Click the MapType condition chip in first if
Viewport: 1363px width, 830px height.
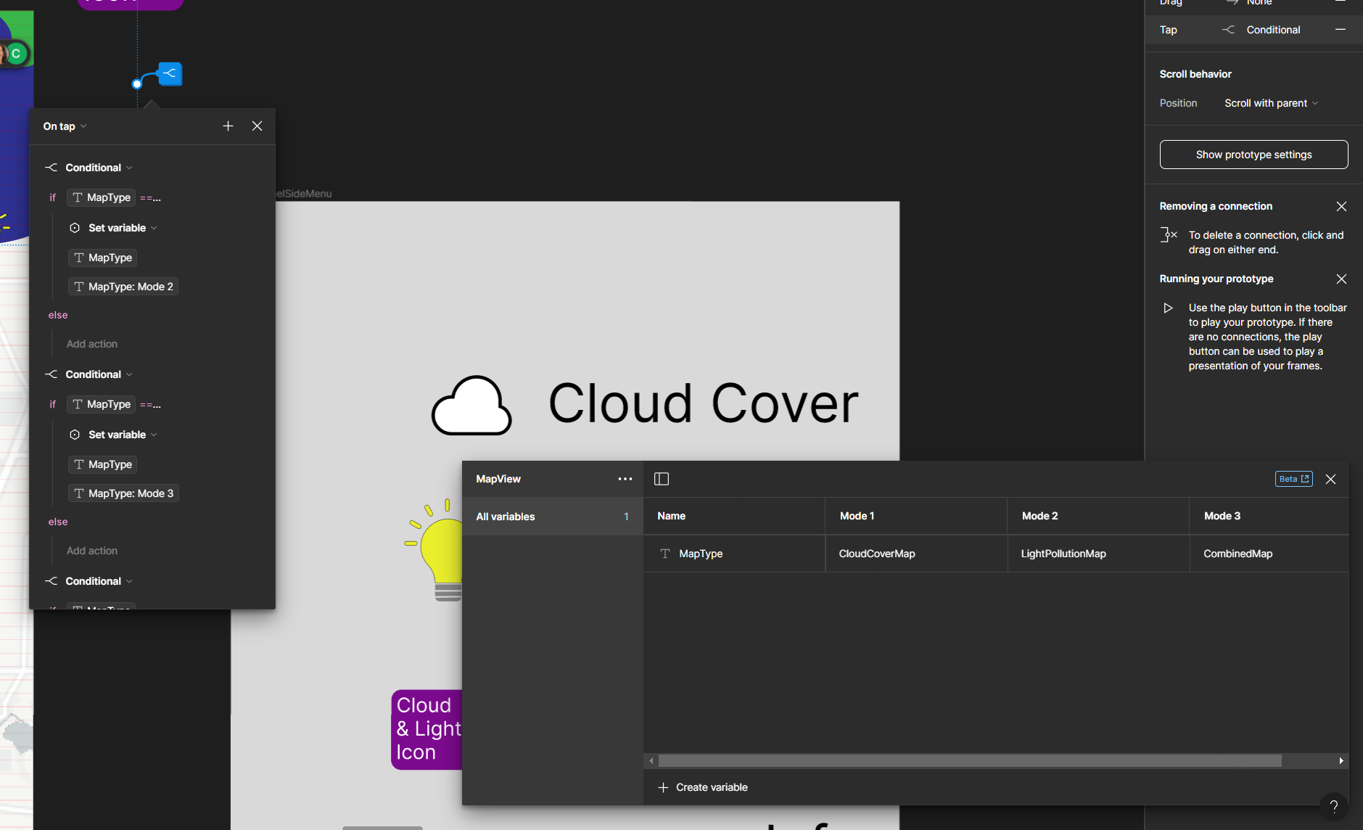pos(102,197)
